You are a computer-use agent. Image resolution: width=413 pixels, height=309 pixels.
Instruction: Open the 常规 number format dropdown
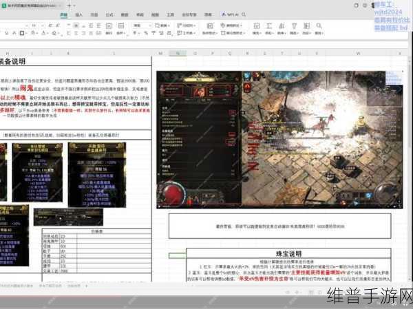coord(142,25)
